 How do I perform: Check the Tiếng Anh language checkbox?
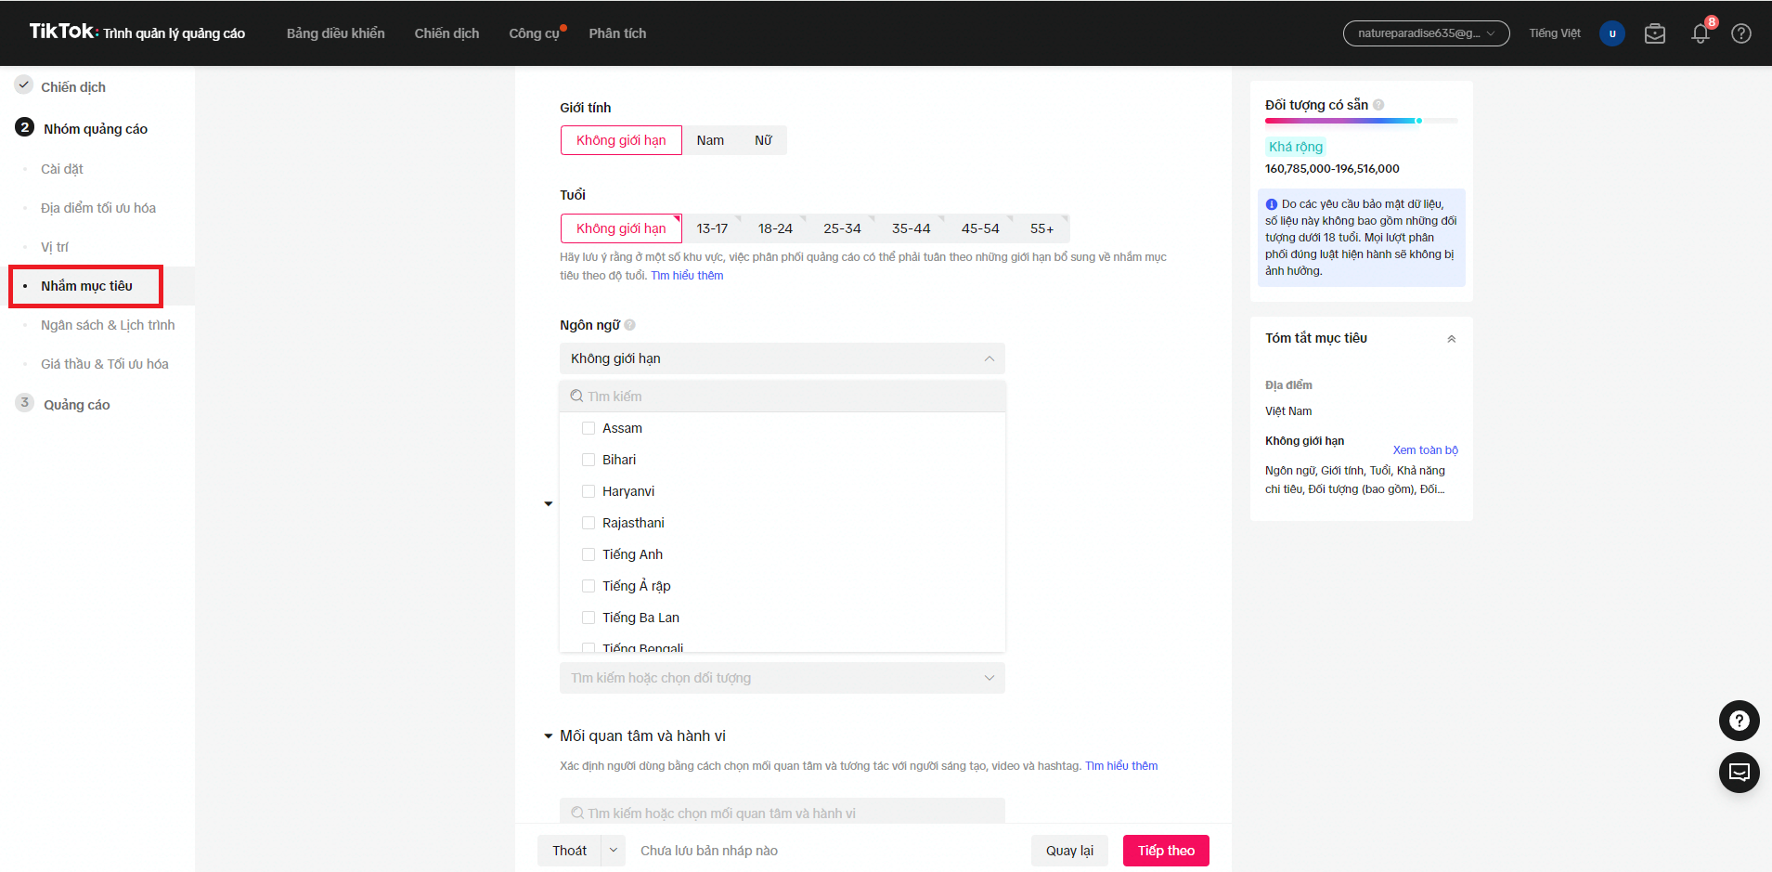(x=588, y=554)
